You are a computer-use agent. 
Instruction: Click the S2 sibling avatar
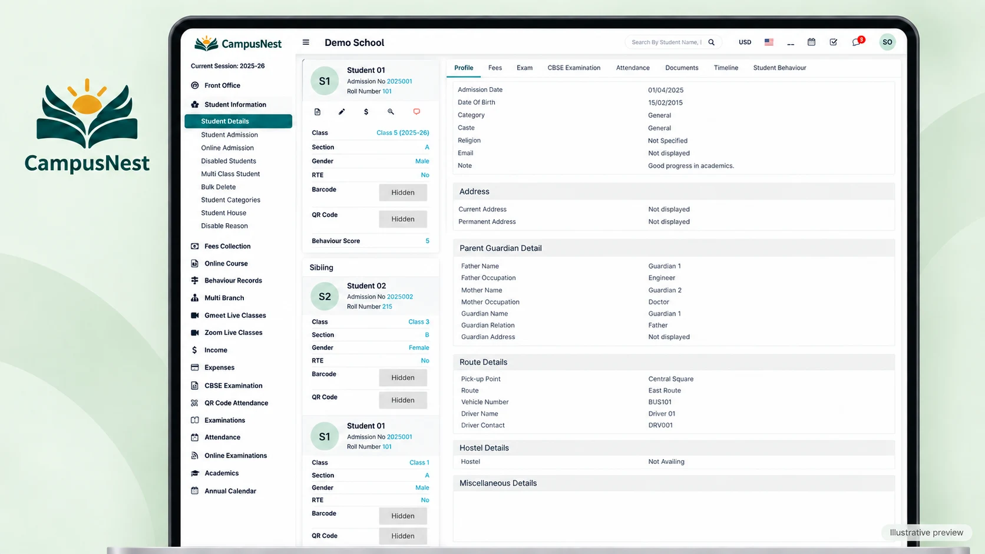click(325, 297)
